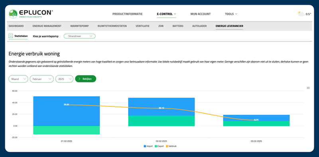Toggle the Import legend series
This screenshot has height=157, width=319.
point(148,146)
